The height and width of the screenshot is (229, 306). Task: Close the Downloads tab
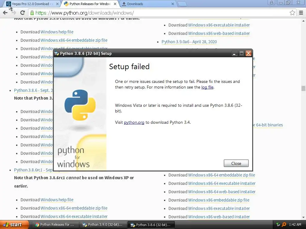[172, 4]
